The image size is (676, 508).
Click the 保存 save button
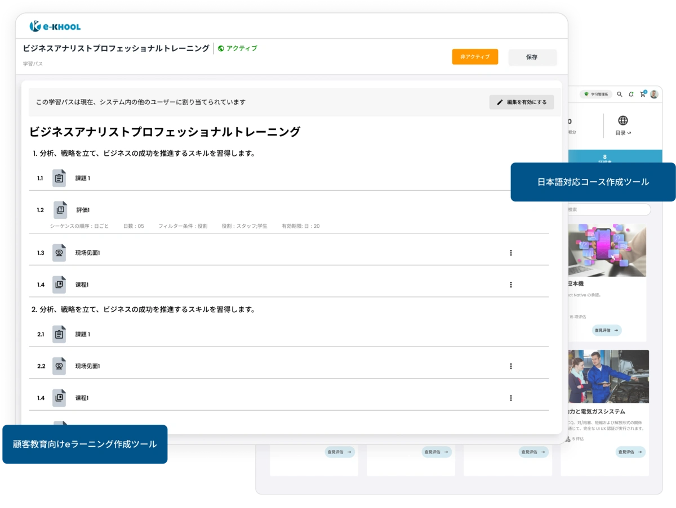pos(532,57)
